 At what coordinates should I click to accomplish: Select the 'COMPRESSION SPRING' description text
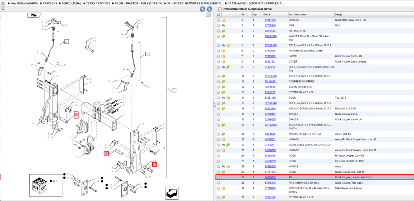pyautogui.click(x=301, y=82)
